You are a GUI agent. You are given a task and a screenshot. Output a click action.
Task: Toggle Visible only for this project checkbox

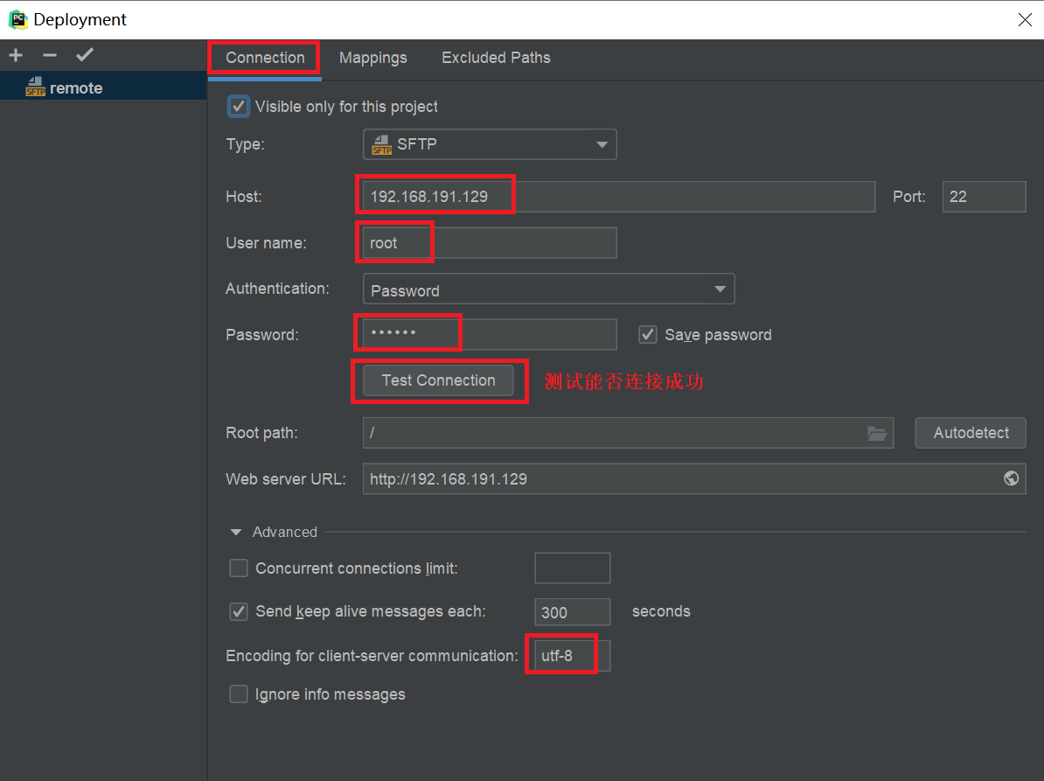click(239, 107)
